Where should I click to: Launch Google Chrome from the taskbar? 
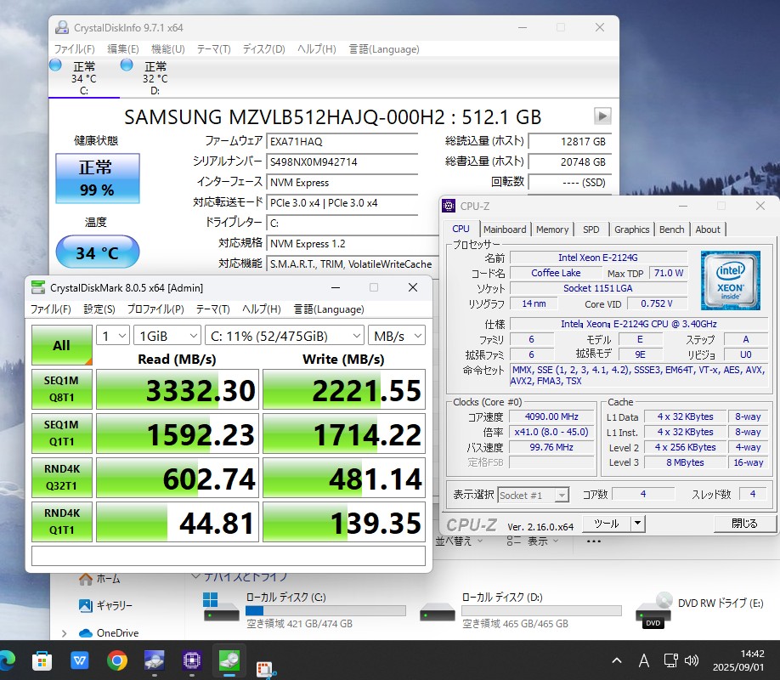(x=117, y=660)
